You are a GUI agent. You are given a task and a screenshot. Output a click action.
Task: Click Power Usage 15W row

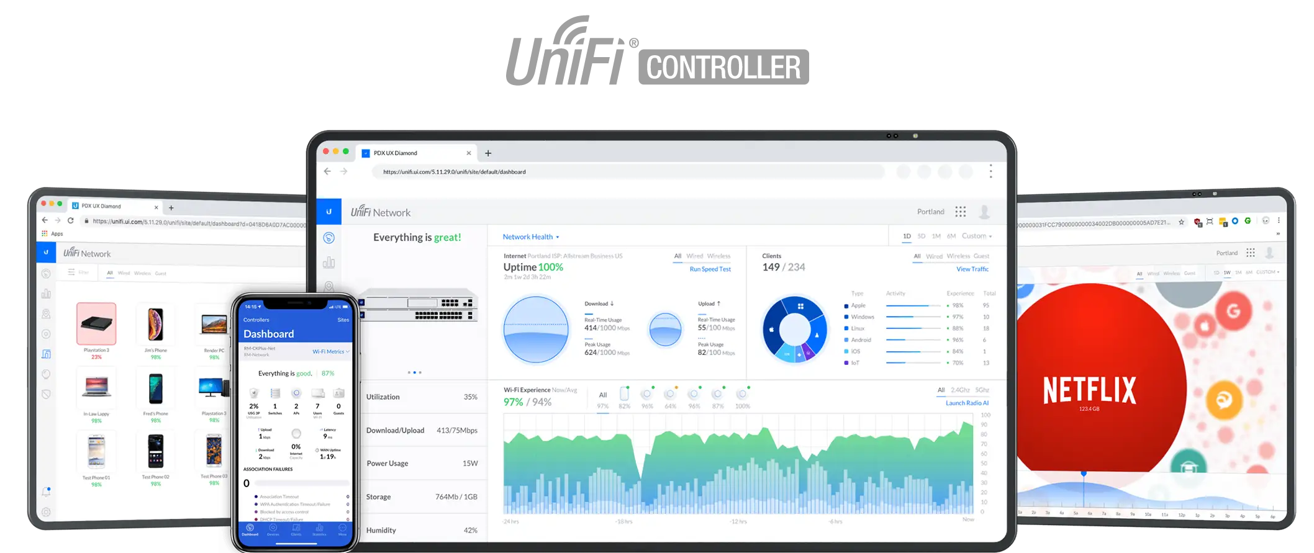[422, 463]
